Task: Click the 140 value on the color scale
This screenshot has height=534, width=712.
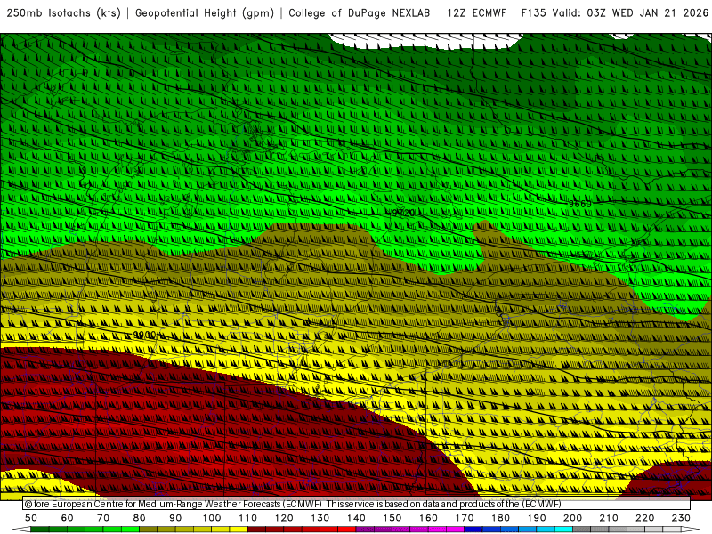Action: 356,518
